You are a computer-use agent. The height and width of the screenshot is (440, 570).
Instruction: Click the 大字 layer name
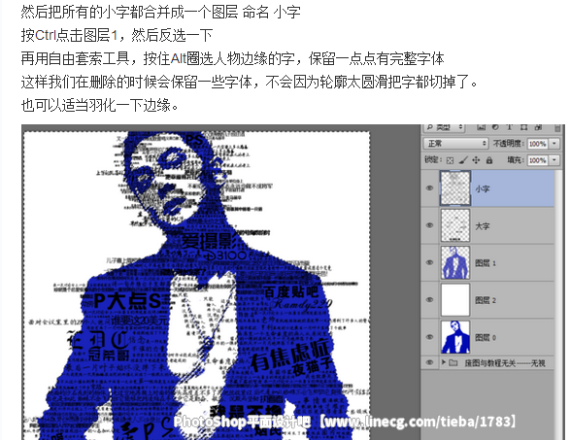pyautogui.click(x=483, y=226)
